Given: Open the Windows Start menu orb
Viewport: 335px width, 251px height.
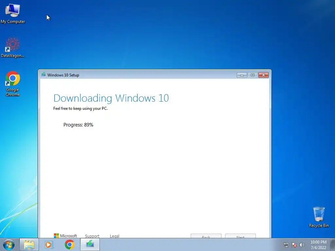Looking at the screenshot, I should pyautogui.click(x=9, y=244).
